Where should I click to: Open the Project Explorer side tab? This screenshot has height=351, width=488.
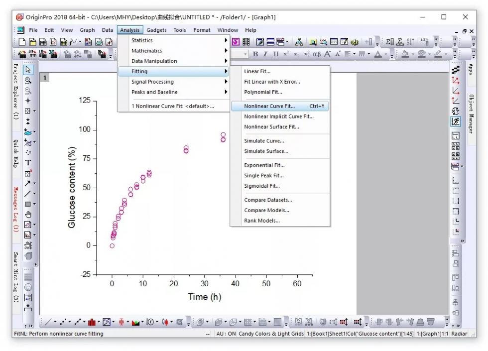pos(16,92)
